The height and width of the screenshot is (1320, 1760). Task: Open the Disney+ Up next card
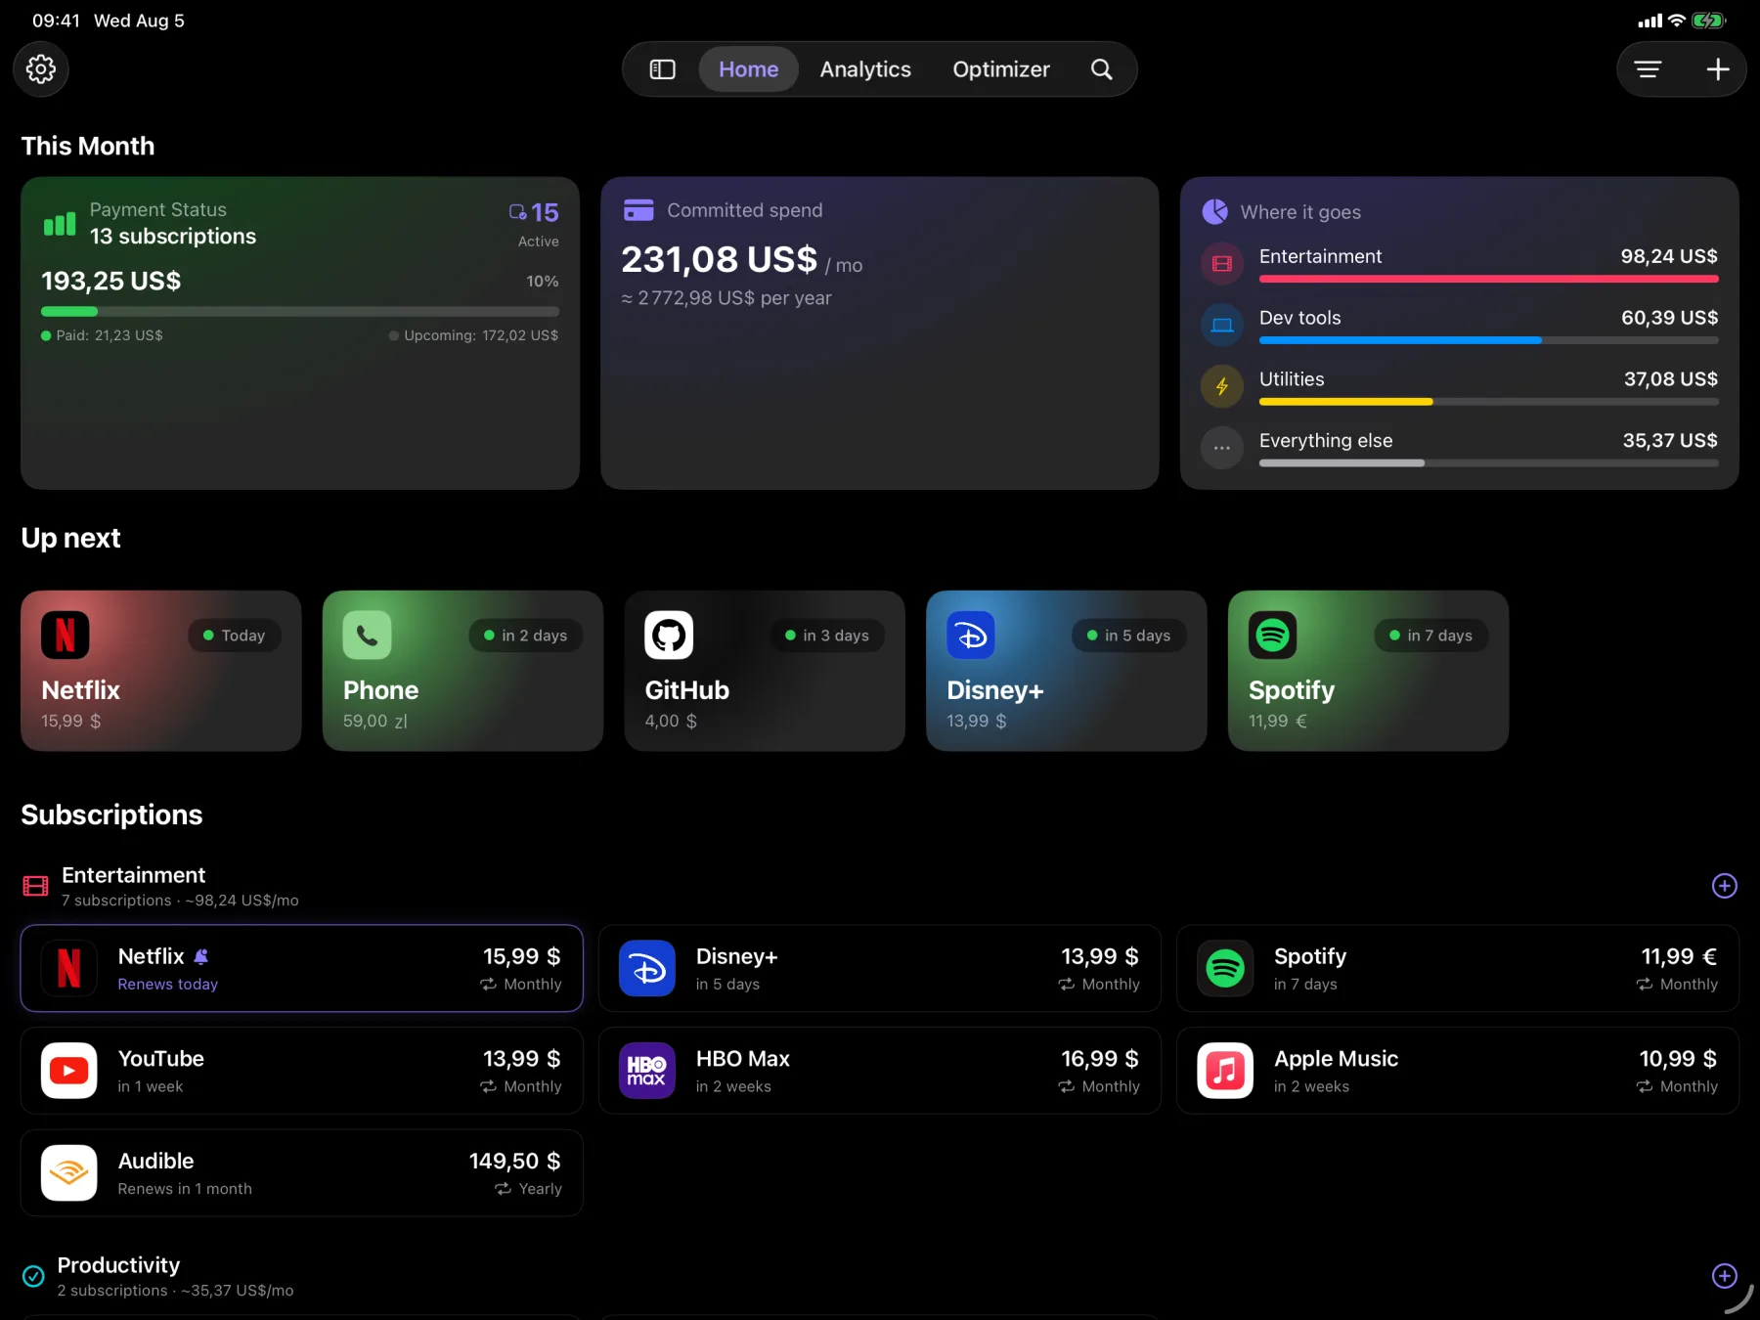coord(1067,671)
